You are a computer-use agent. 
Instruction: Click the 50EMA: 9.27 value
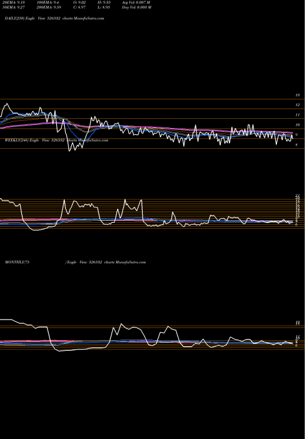[x=13, y=7]
